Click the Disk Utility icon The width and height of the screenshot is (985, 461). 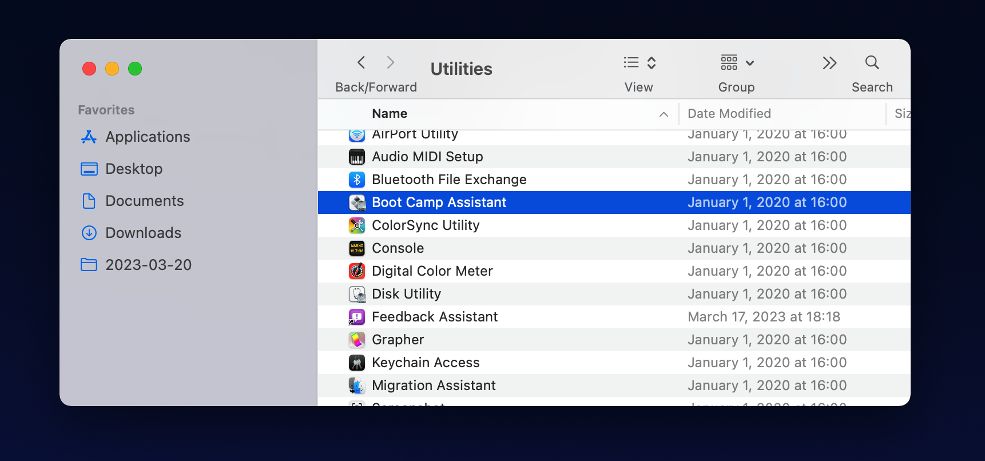(357, 294)
